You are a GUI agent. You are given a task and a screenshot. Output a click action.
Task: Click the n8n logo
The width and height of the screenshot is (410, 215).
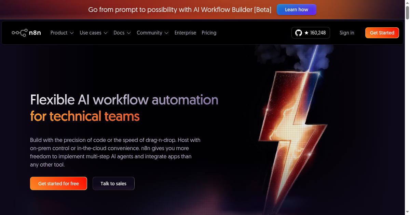pos(26,33)
